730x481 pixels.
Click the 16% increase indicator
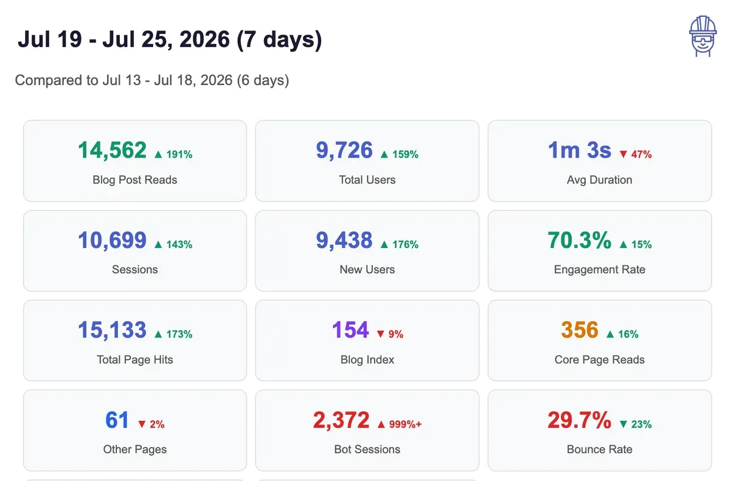(622, 334)
